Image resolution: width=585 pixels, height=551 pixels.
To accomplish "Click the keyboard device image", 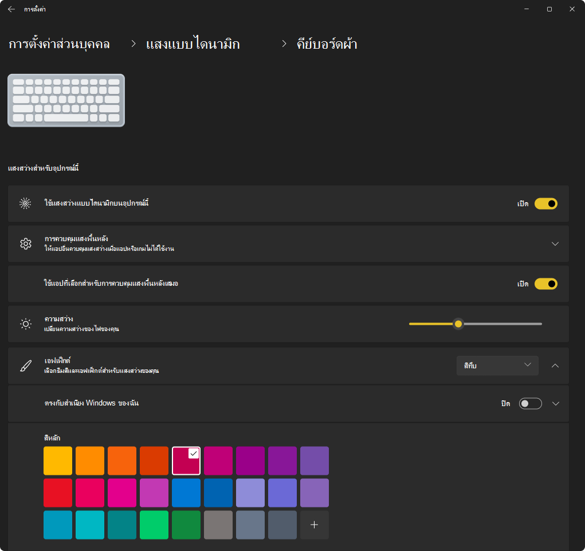I will coord(66,100).
